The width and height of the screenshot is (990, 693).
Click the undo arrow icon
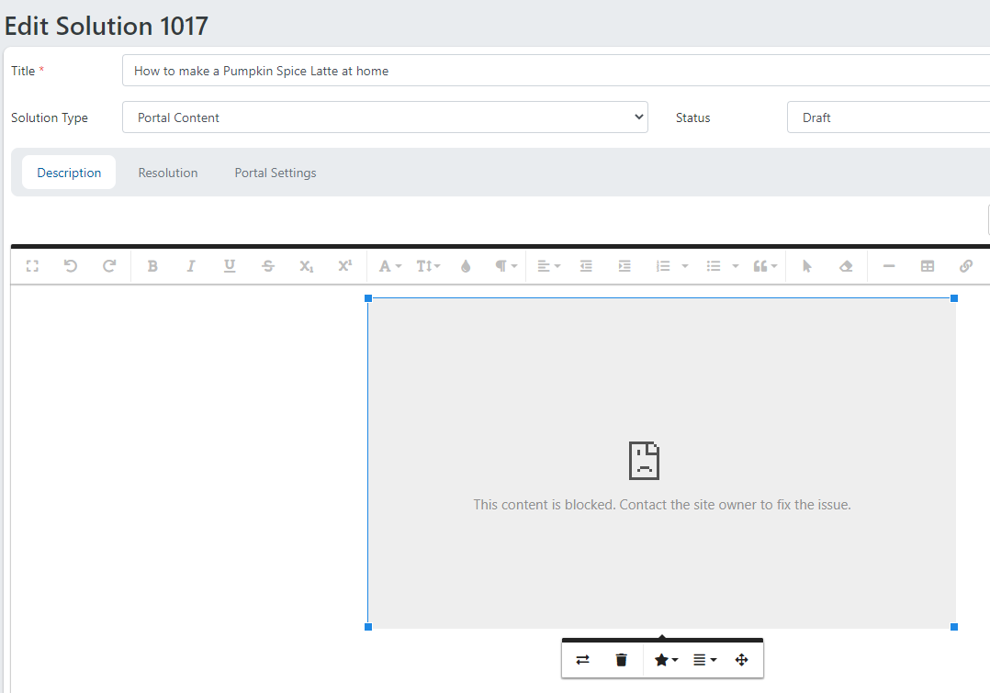[x=71, y=266]
